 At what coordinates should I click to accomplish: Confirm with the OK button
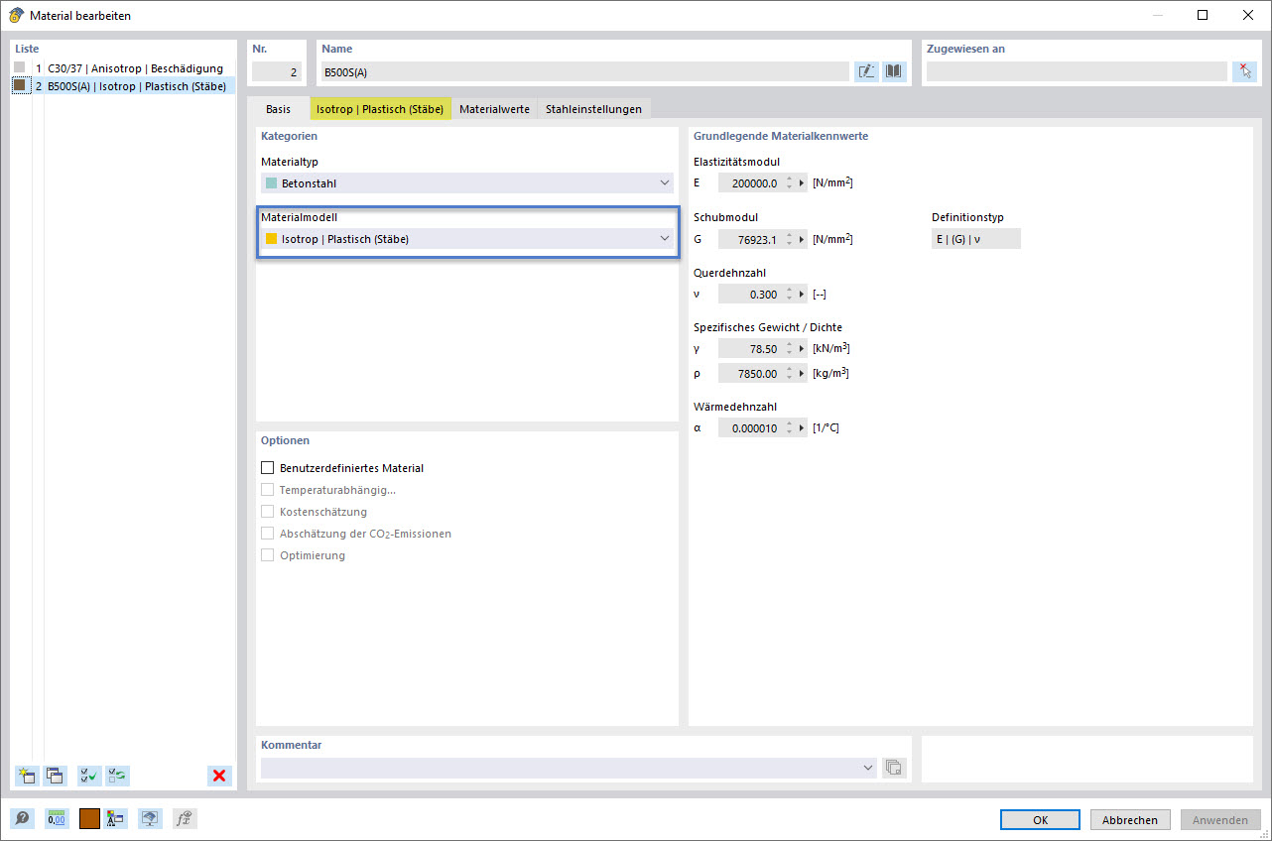(x=1040, y=820)
